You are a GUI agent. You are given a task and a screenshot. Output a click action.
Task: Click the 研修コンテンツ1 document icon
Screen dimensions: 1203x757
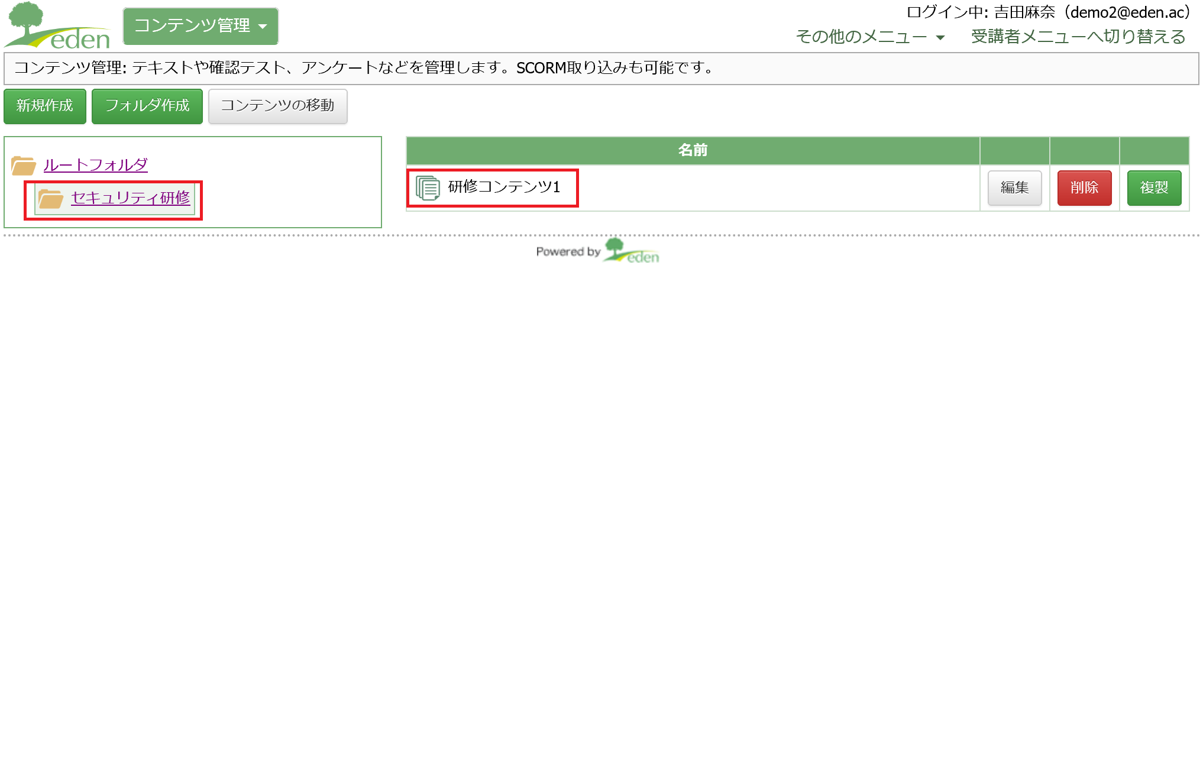(428, 188)
